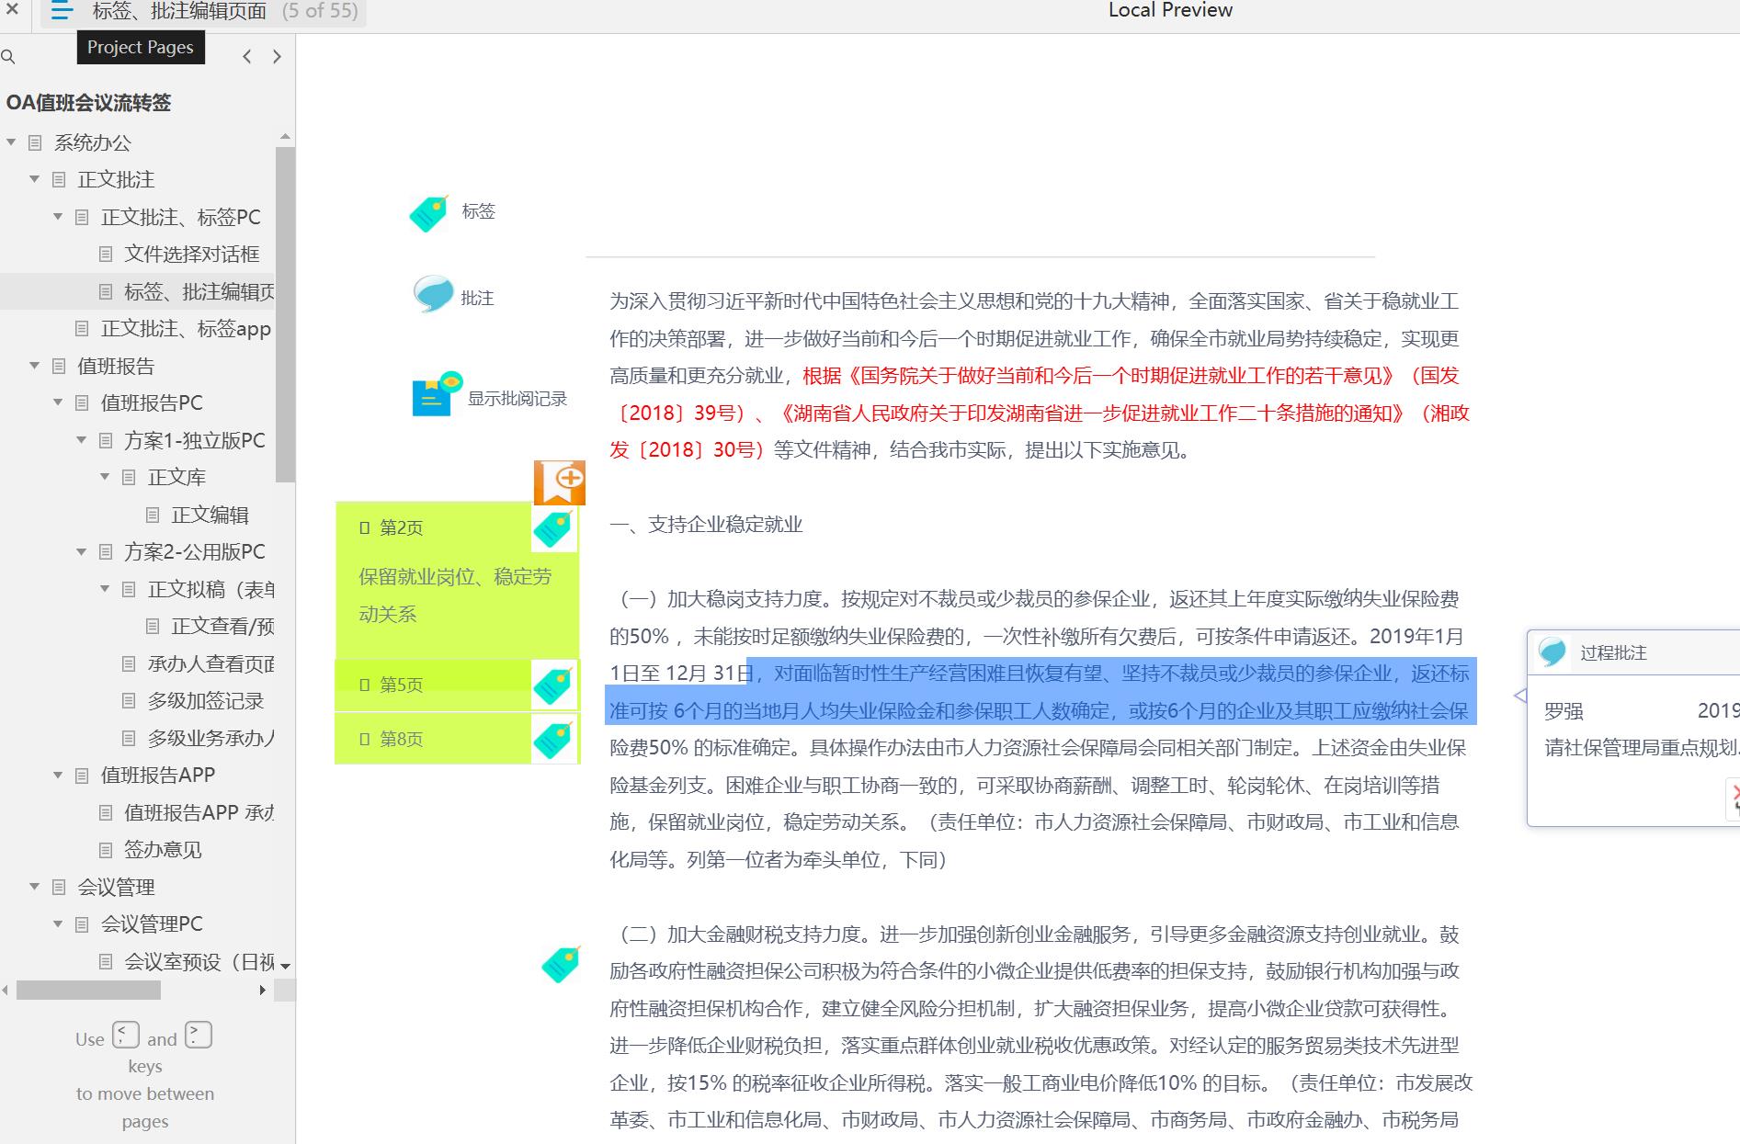Open the 会议管理PC tree item
Image resolution: width=1740 pixels, height=1144 pixels.
[x=152, y=923]
